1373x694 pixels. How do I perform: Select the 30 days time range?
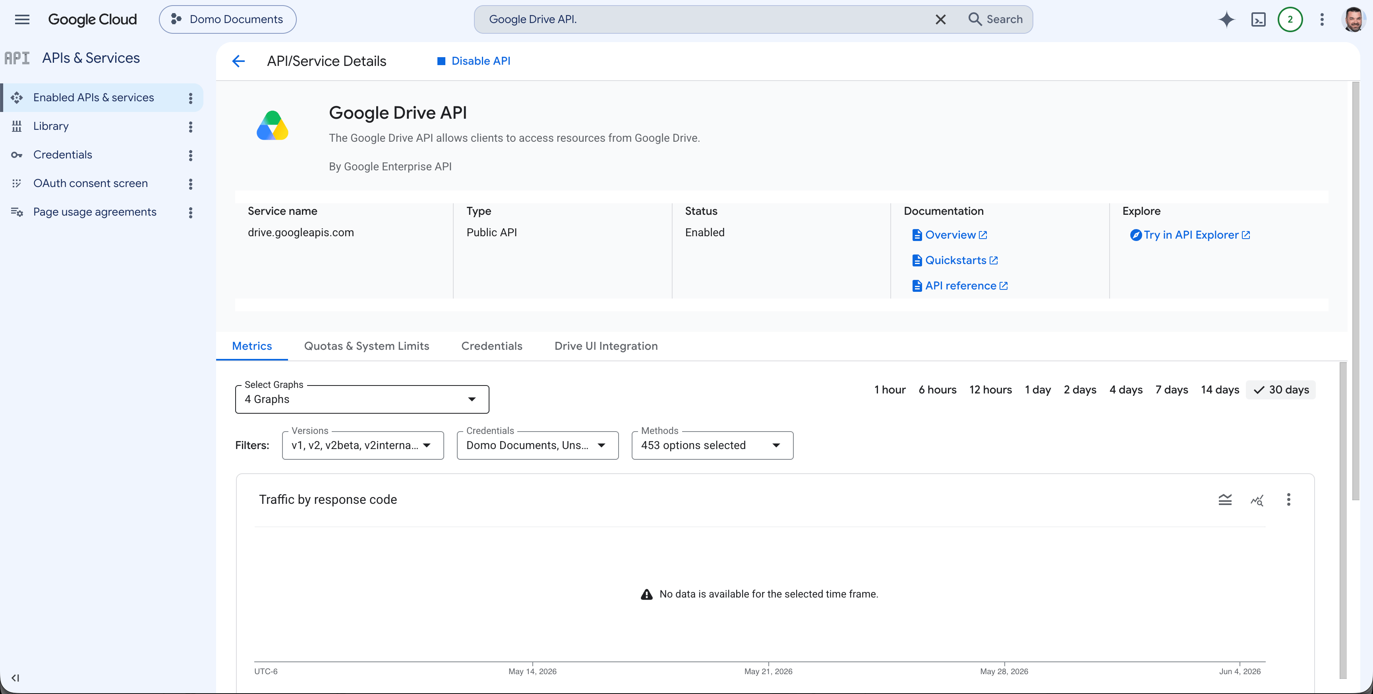pyautogui.click(x=1281, y=390)
